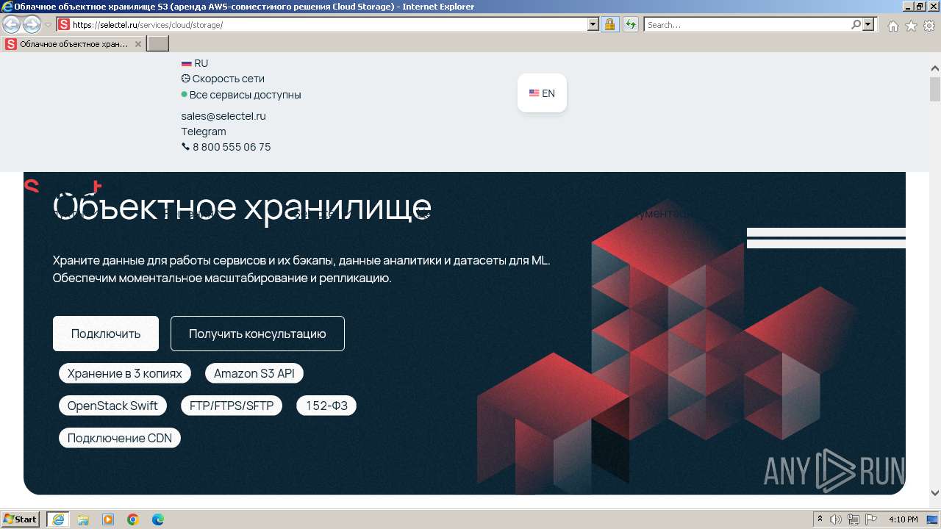Close the Облачное объектное хран... tab
The width and height of the screenshot is (941, 529).
138,44
